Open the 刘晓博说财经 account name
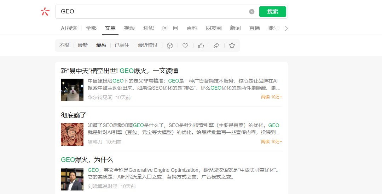Viewport: 382px width, 194px height. tap(103, 186)
